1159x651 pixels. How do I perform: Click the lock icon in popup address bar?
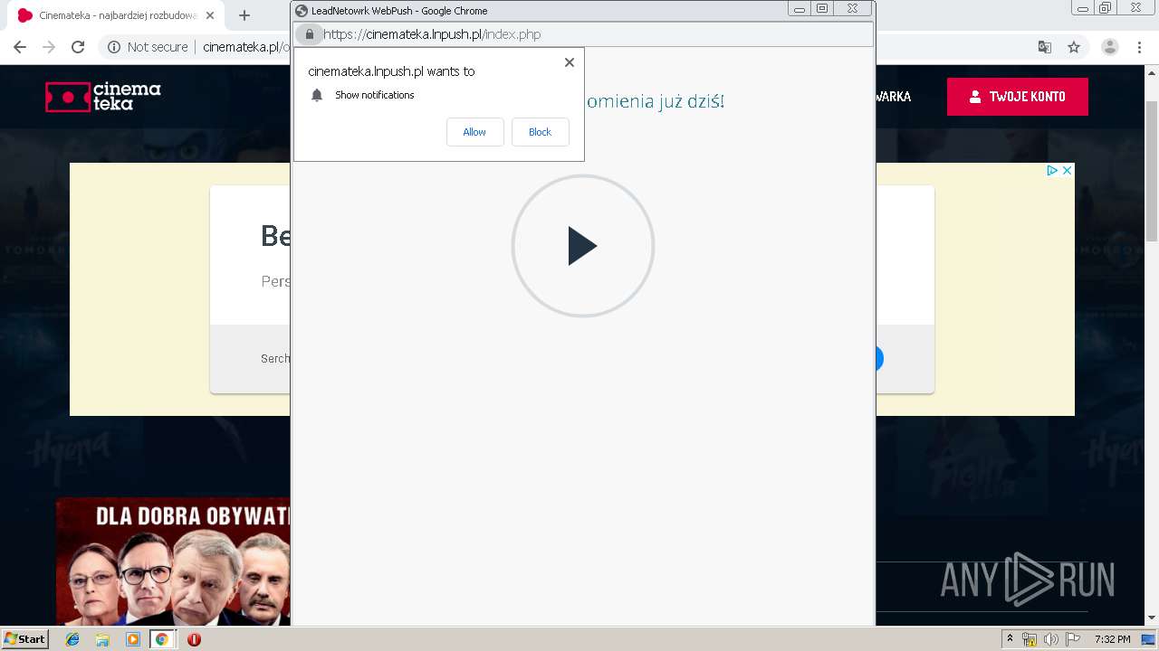coord(310,34)
